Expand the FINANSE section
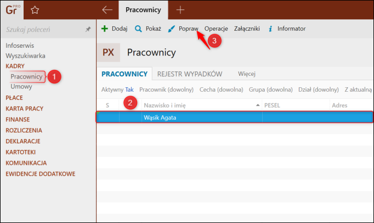 [x=18, y=120]
